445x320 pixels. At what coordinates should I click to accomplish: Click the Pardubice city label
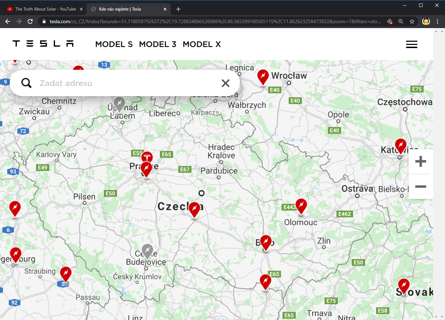pos(219,171)
